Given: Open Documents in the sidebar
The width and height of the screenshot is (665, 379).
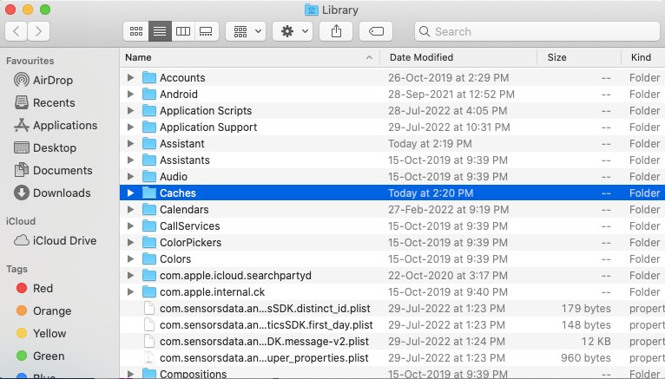Looking at the screenshot, I should pos(53,170).
